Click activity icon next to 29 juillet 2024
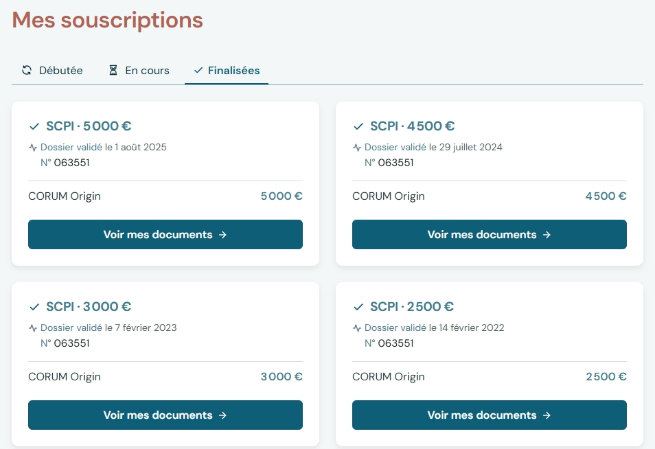The image size is (655, 449). point(357,148)
